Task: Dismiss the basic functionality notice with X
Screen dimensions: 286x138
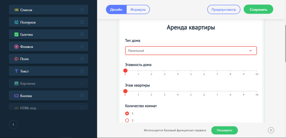Action: (271, 130)
